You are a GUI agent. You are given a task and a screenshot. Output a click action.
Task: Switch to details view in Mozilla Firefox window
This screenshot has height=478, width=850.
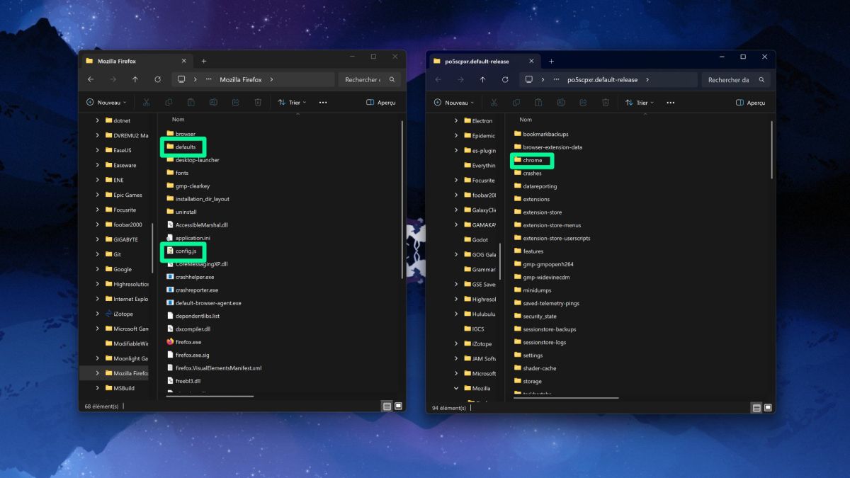coord(387,406)
